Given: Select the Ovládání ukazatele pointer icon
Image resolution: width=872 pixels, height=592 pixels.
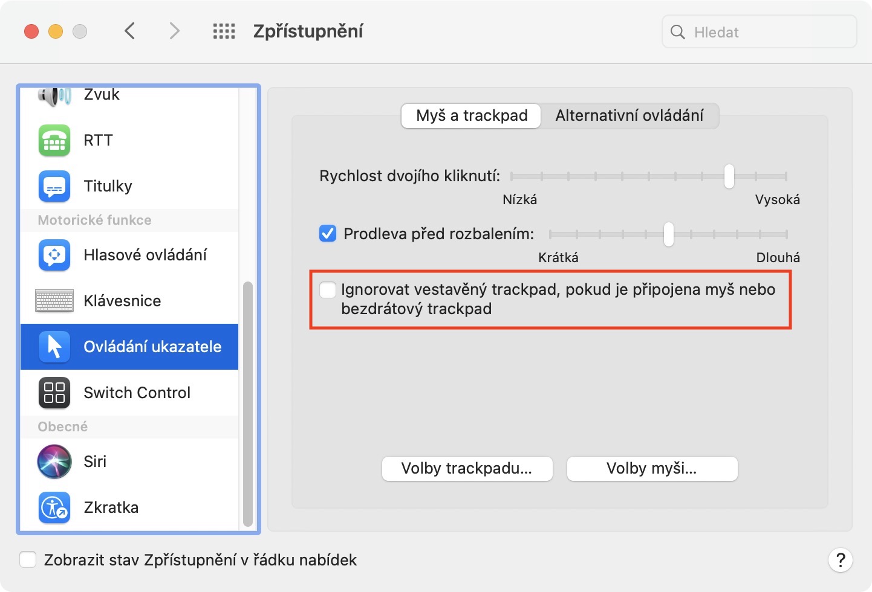Looking at the screenshot, I should coord(54,347).
